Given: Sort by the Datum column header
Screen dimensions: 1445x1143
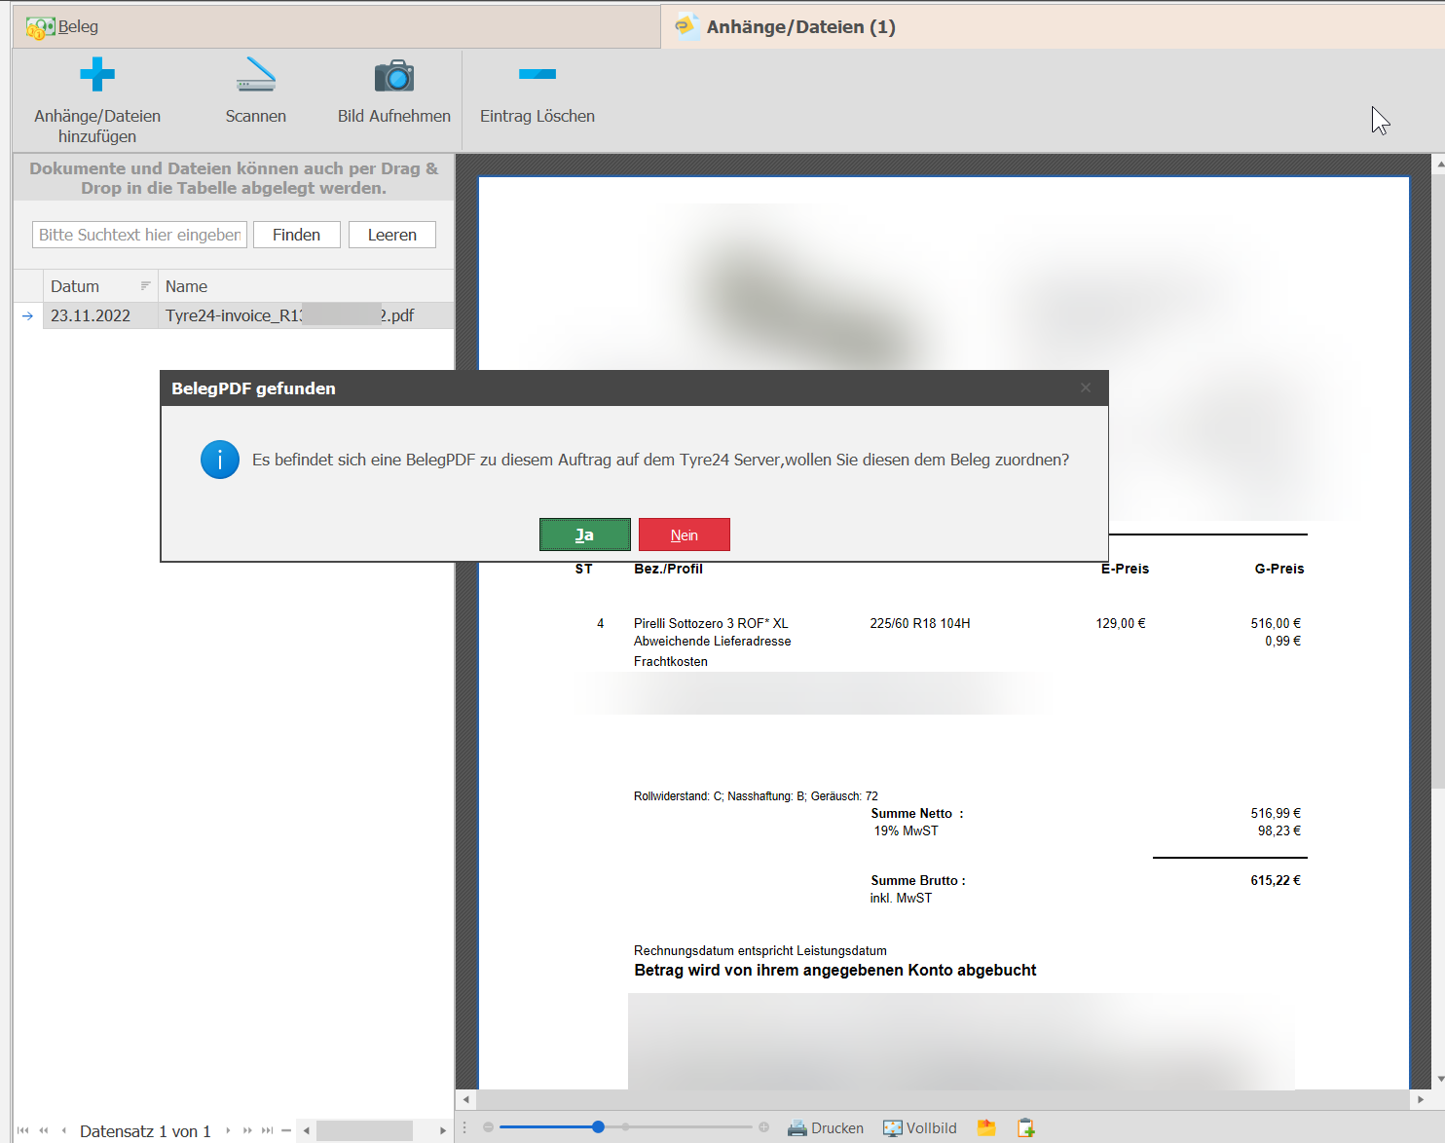Looking at the screenshot, I should pyautogui.click(x=100, y=286).
